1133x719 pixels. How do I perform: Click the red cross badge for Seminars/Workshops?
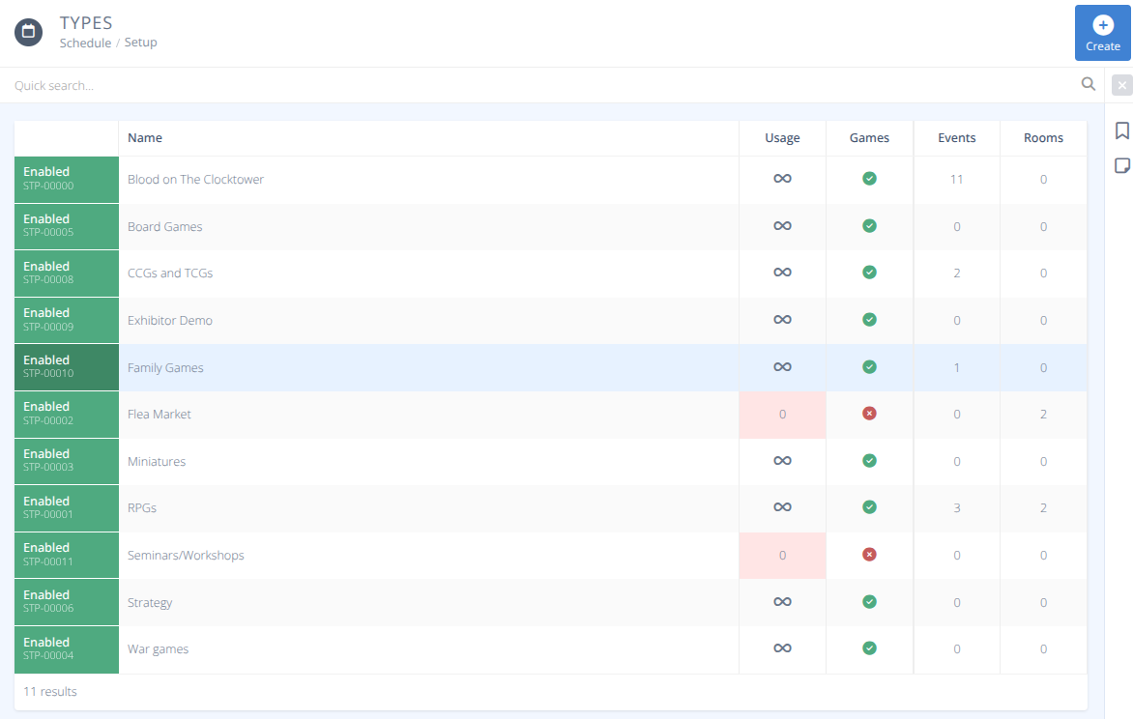coord(868,554)
